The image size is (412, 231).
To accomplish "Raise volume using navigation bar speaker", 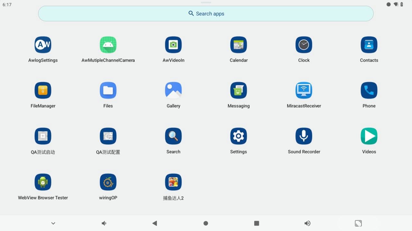I will [307, 223].
